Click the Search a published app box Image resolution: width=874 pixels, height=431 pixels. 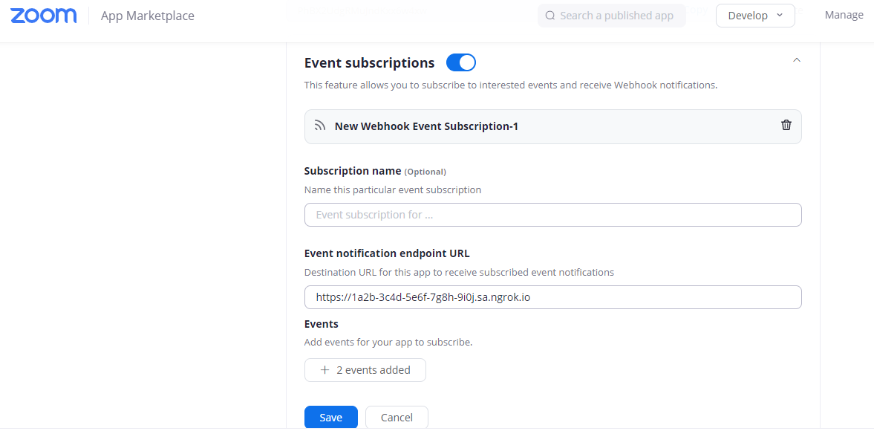tap(612, 15)
